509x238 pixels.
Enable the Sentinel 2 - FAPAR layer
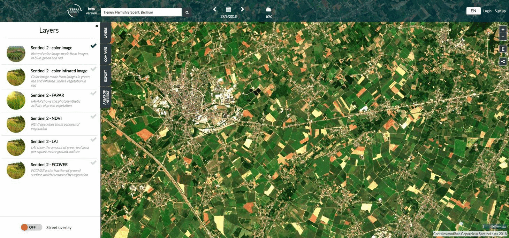click(93, 93)
